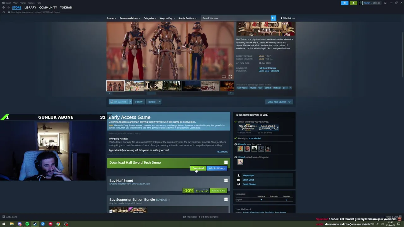Click the fullscreen icon on the screenshot viewer
The height and width of the screenshot is (227, 404).
[230, 77]
